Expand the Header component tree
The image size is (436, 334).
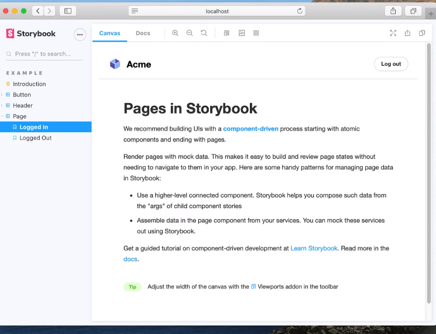[x=2, y=106]
